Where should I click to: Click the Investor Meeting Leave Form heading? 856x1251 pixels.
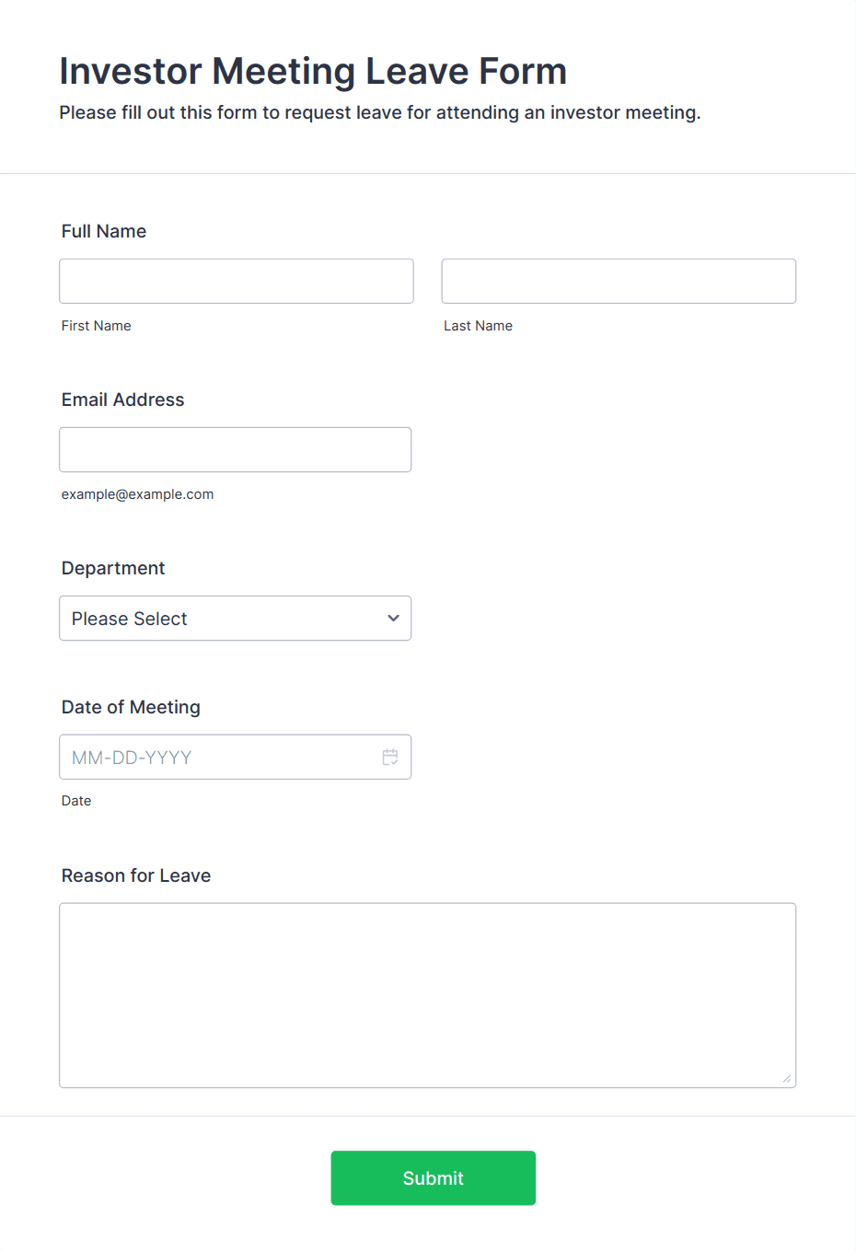click(x=313, y=71)
